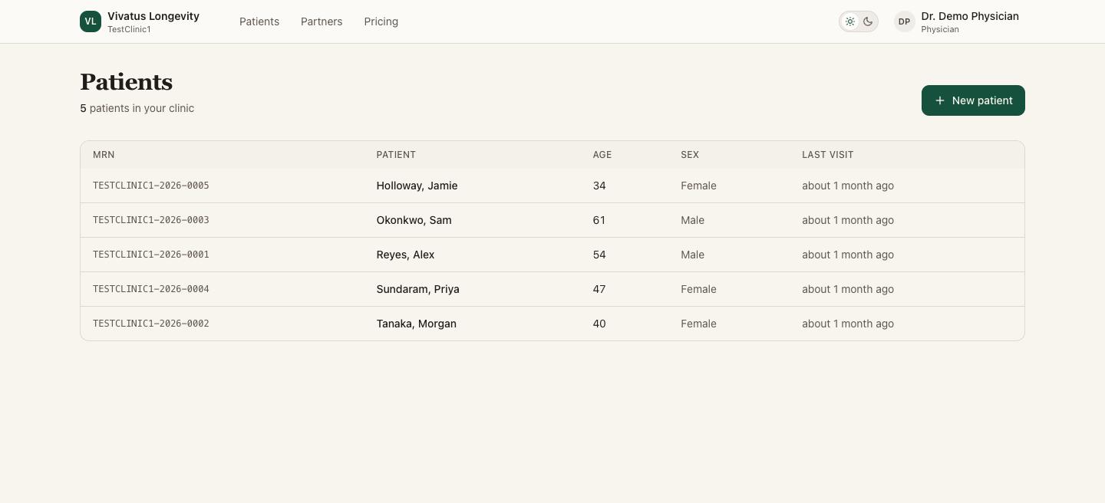The image size is (1105, 503).
Task: Click last visit in Sundaram, Priya row
Action: coord(848,289)
